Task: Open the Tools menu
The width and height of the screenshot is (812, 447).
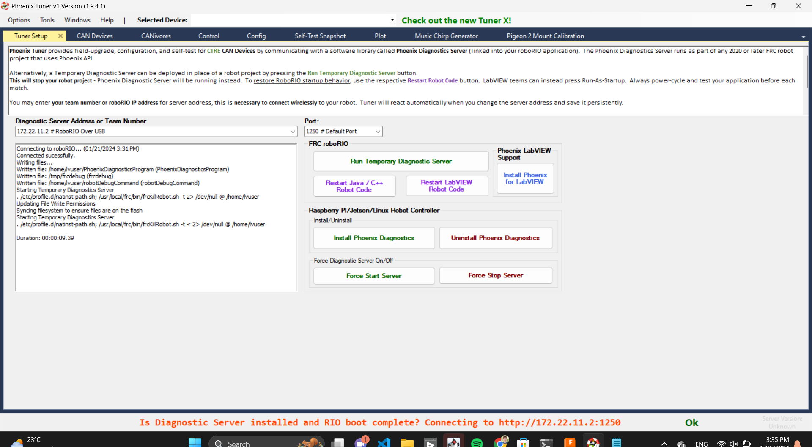Action: (x=47, y=20)
